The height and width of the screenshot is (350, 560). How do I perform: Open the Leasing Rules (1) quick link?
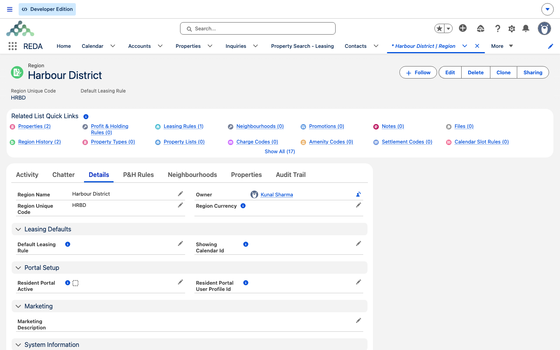click(184, 126)
